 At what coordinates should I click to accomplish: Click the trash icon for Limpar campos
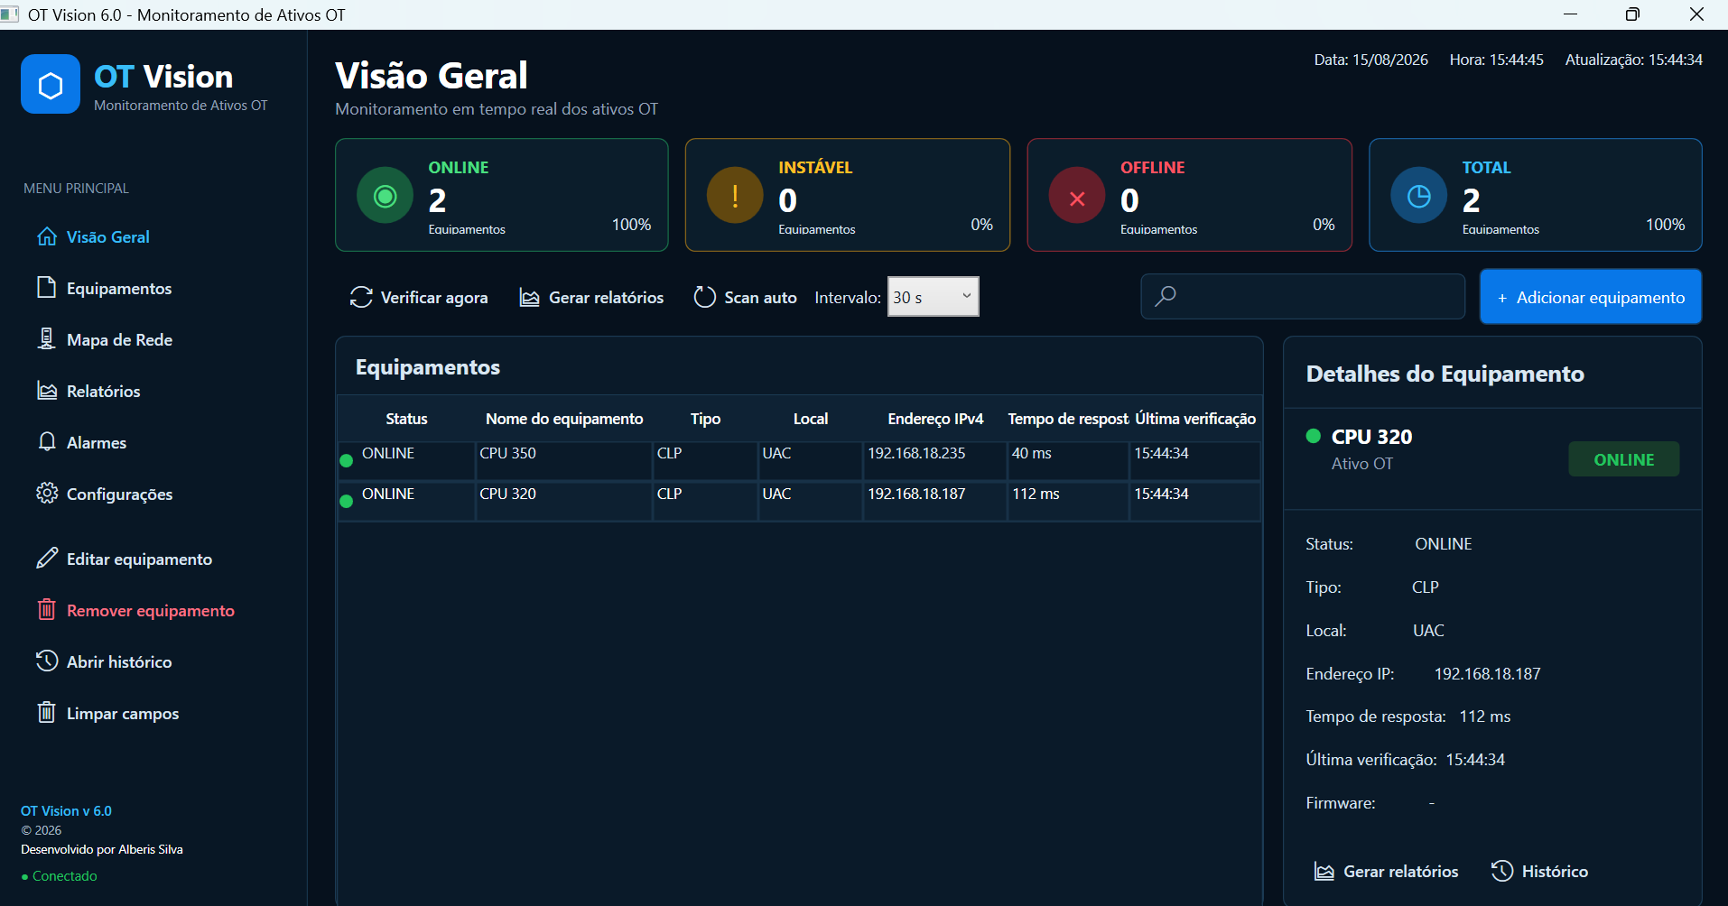pos(47,712)
